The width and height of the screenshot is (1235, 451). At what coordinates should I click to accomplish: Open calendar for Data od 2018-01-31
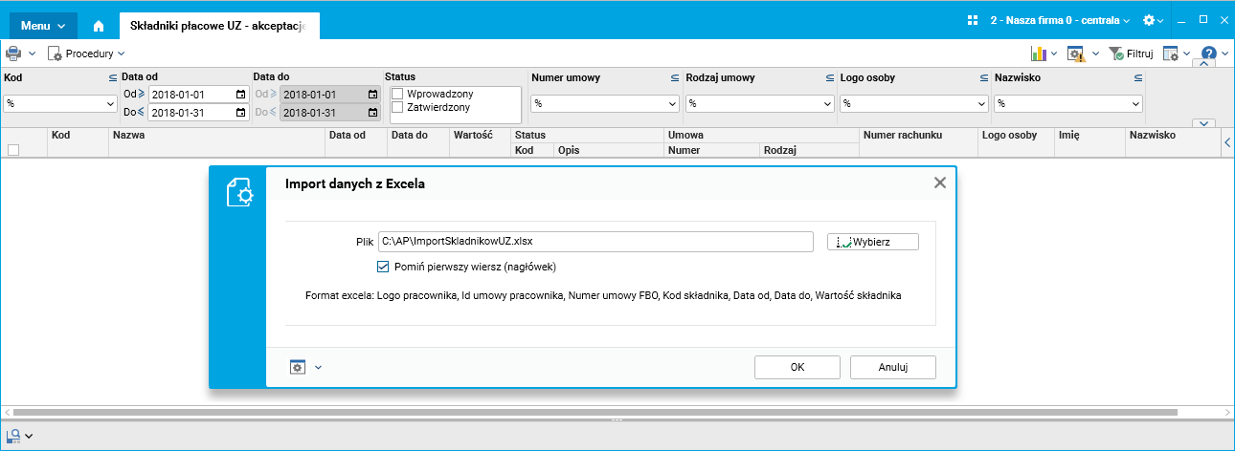pos(239,113)
